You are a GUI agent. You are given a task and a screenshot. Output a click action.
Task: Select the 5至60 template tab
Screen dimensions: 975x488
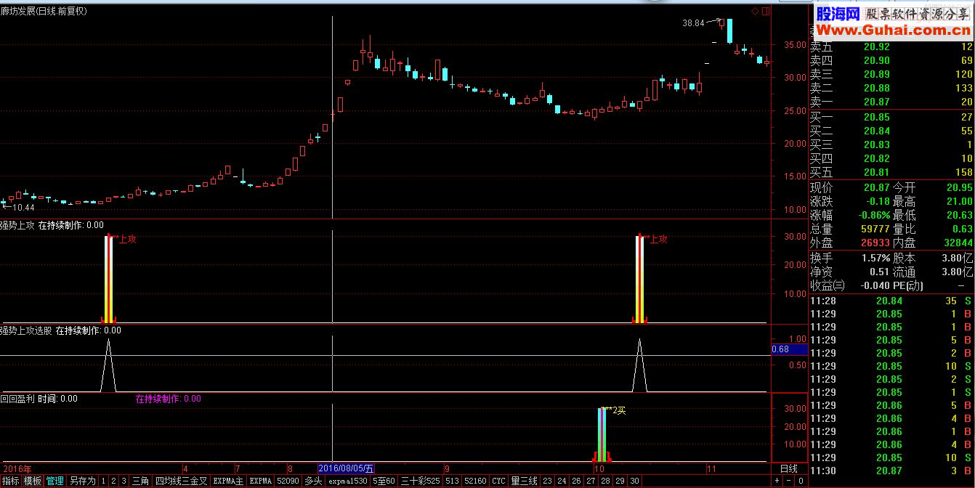click(x=384, y=481)
